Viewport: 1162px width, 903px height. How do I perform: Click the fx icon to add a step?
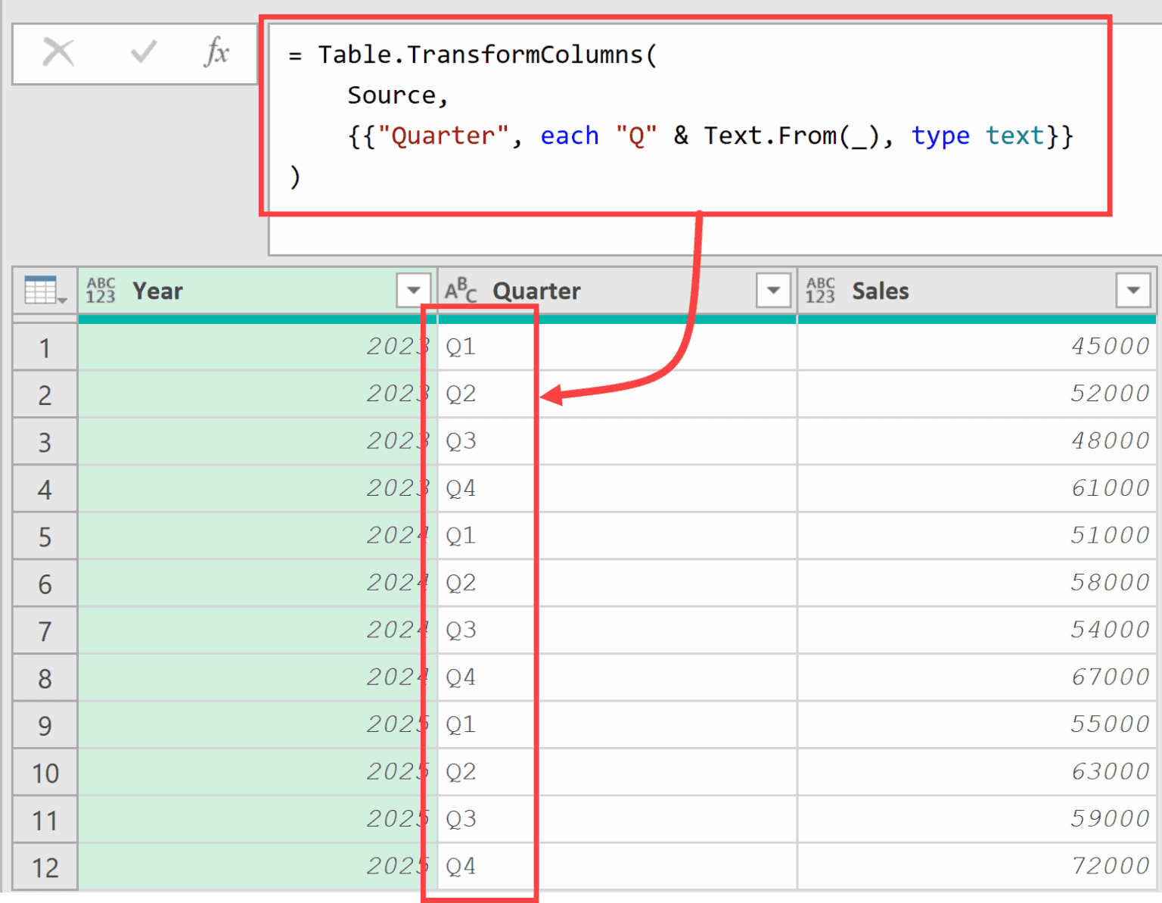point(218,53)
